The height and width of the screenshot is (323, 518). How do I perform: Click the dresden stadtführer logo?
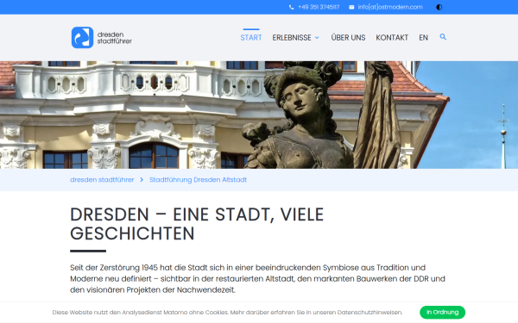point(101,38)
